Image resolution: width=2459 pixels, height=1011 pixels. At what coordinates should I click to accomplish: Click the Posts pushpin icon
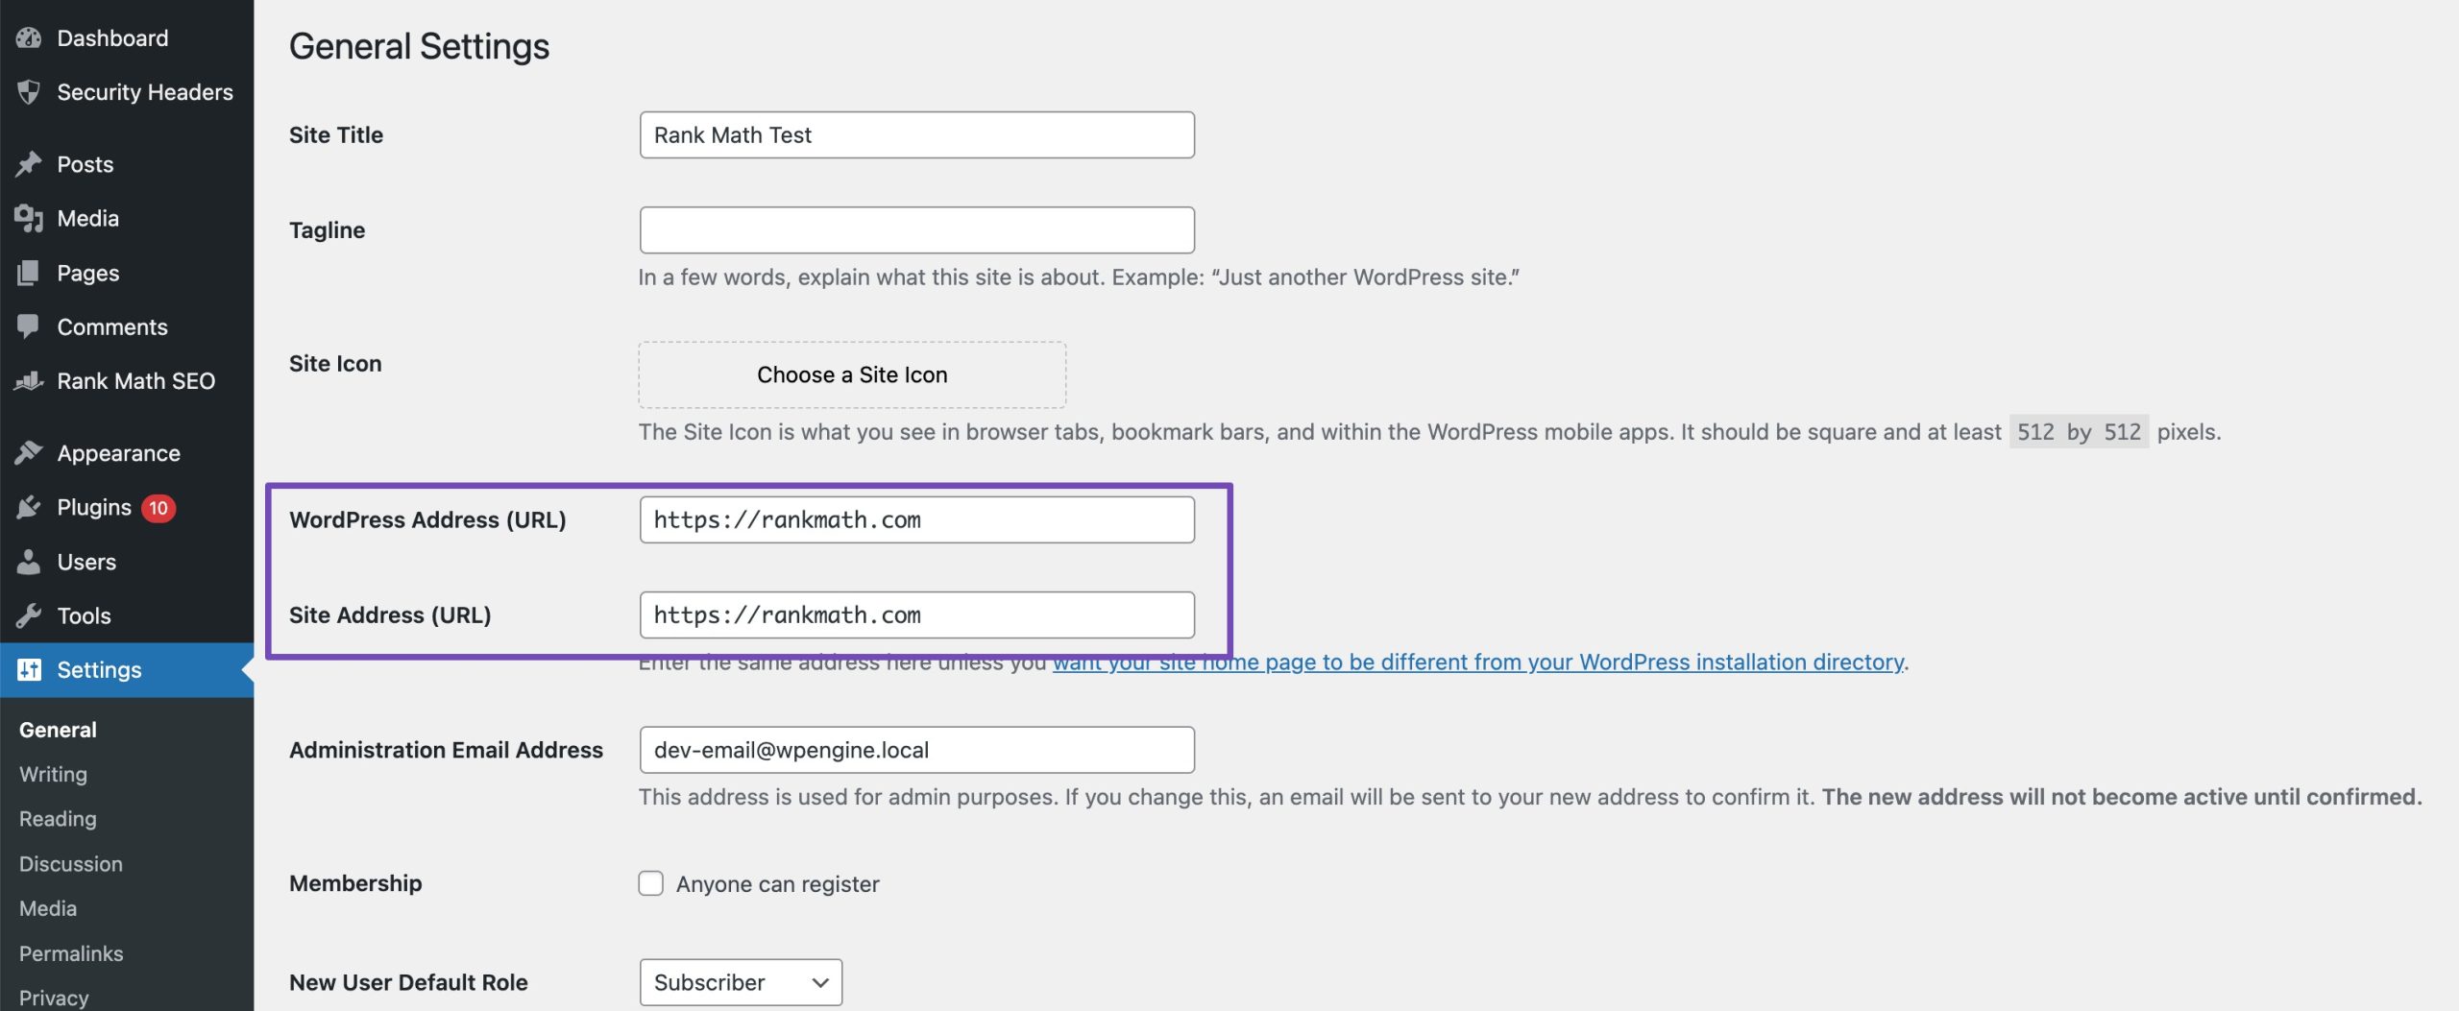(x=29, y=164)
